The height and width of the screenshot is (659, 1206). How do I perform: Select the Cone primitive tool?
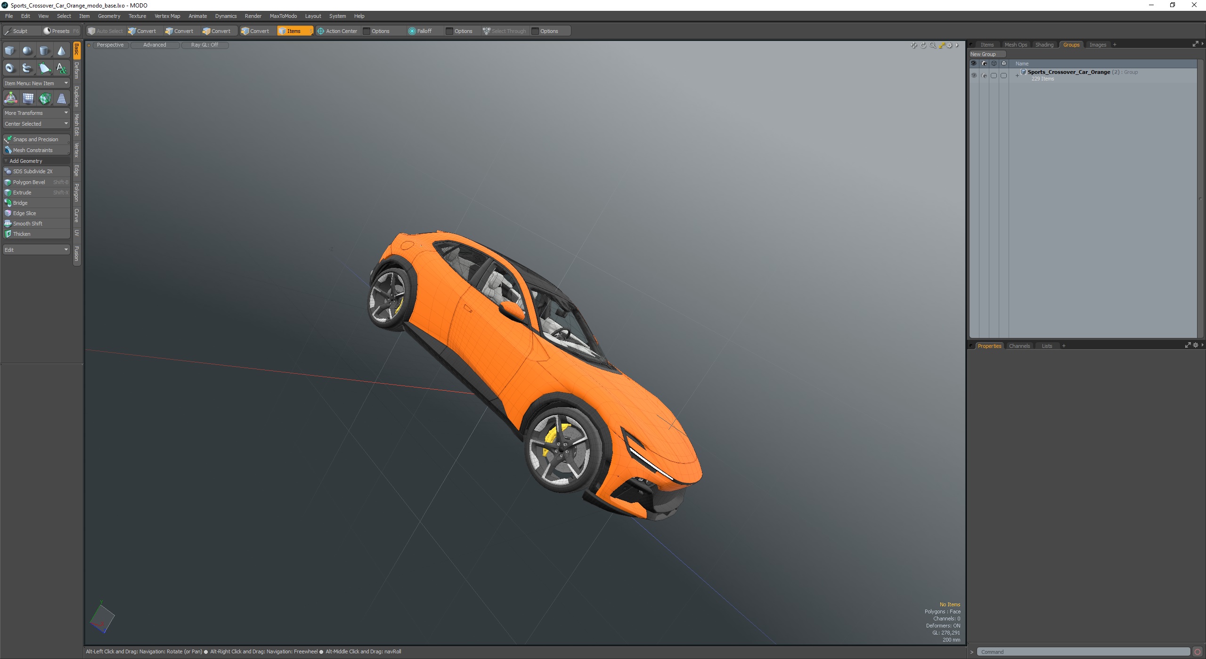click(61, 51)
